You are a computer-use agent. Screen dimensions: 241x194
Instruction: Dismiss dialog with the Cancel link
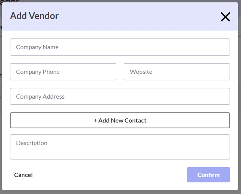click(x=23, y=175)
